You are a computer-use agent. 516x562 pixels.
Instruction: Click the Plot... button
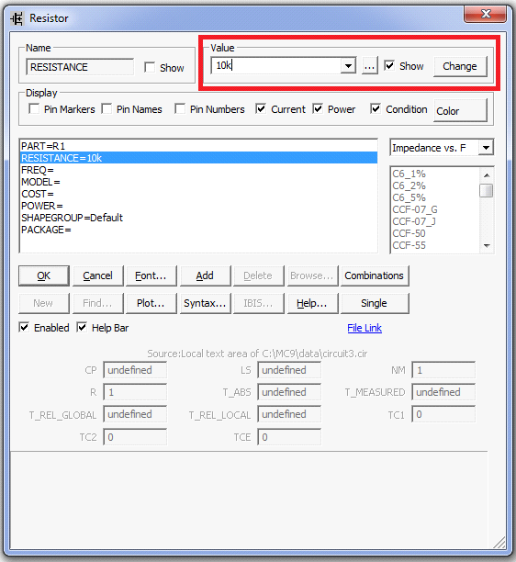click(151, 303)
